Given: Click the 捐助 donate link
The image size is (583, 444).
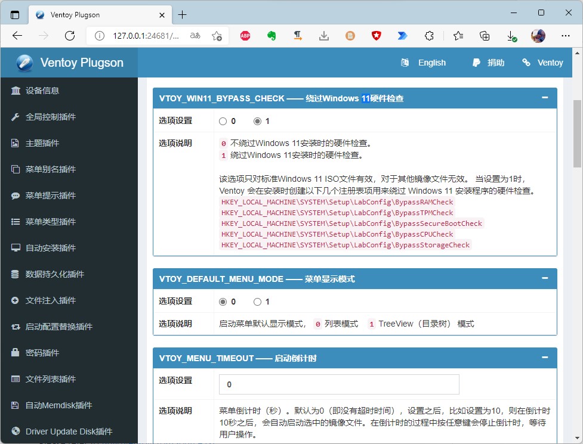Looking at the screenshot, I should click(x=488, y=63).
